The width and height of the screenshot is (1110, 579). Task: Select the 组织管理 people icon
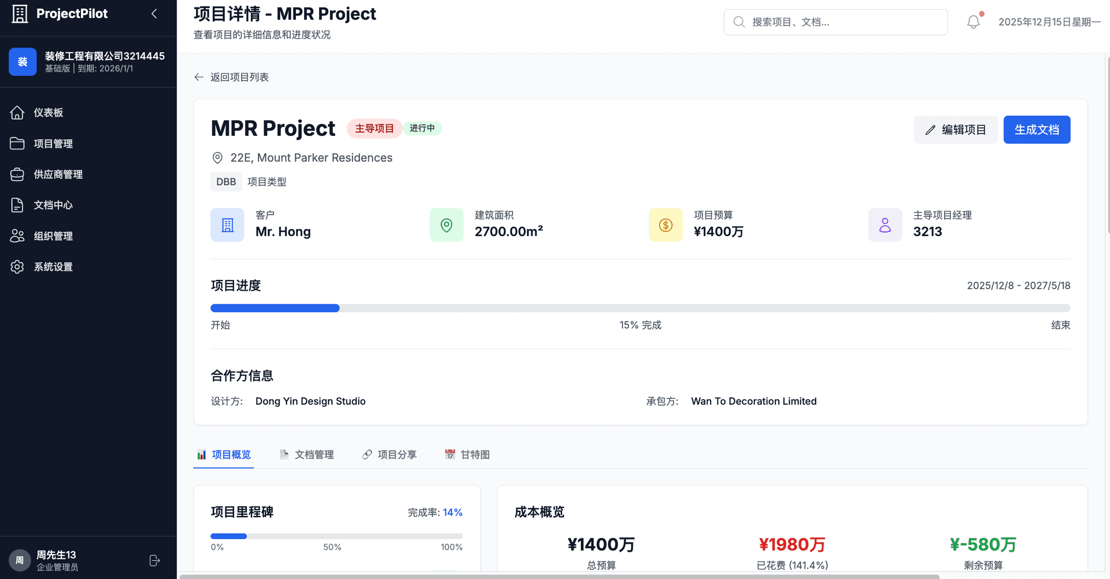click(17, 235)
